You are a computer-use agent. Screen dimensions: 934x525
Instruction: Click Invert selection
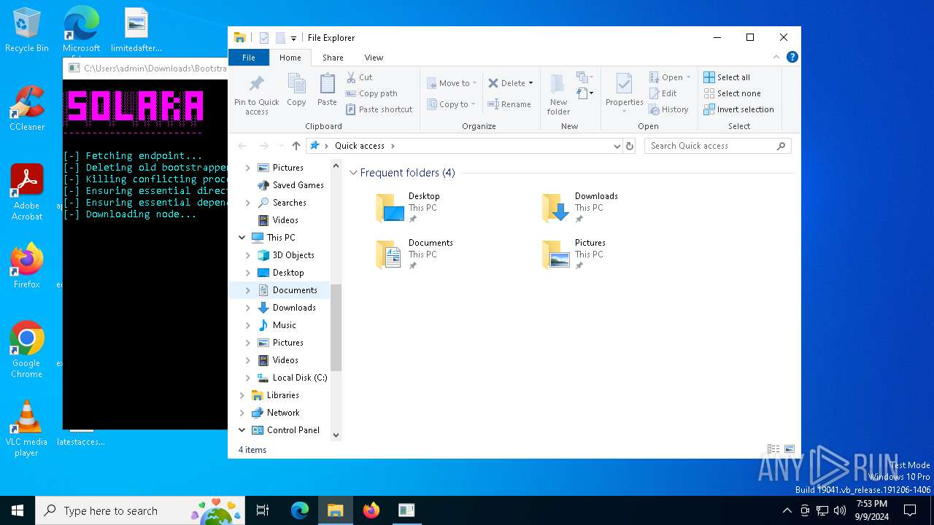coord(738,109)
